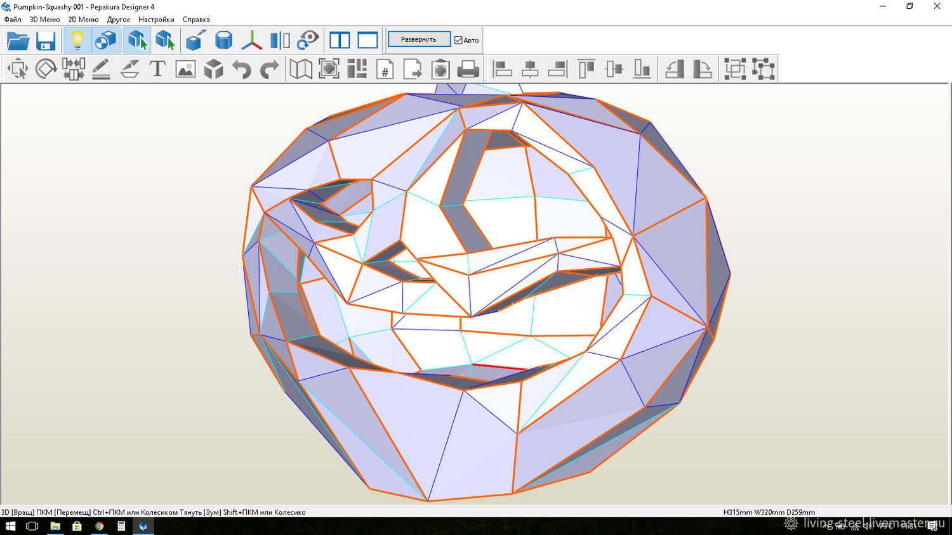Click the Развернуть unfold button

(x=419, y=39)
